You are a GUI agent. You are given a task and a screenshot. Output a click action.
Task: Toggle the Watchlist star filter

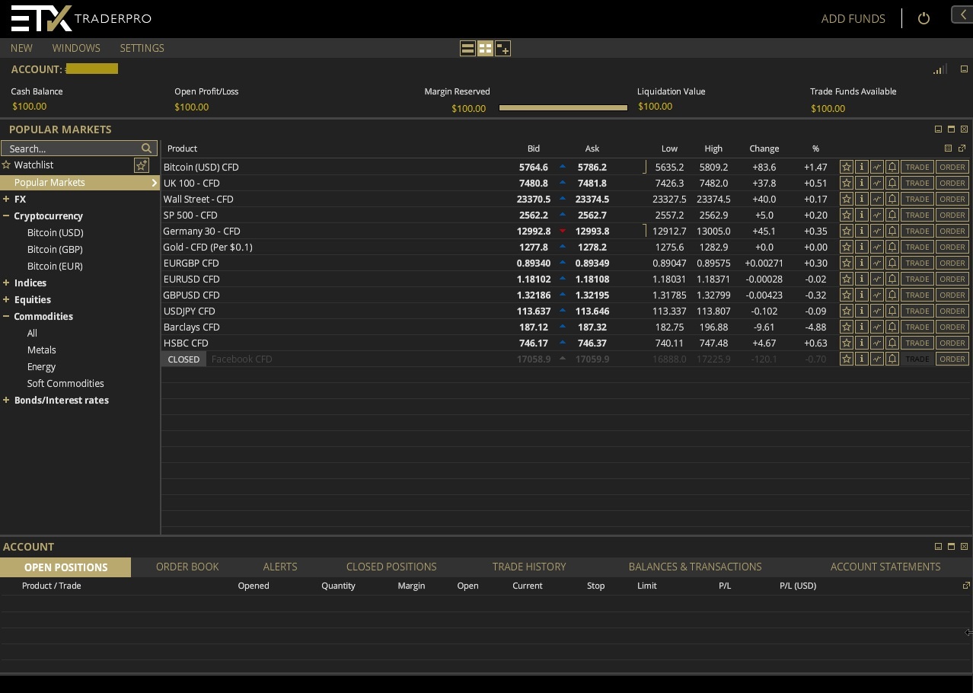point(142,164)
